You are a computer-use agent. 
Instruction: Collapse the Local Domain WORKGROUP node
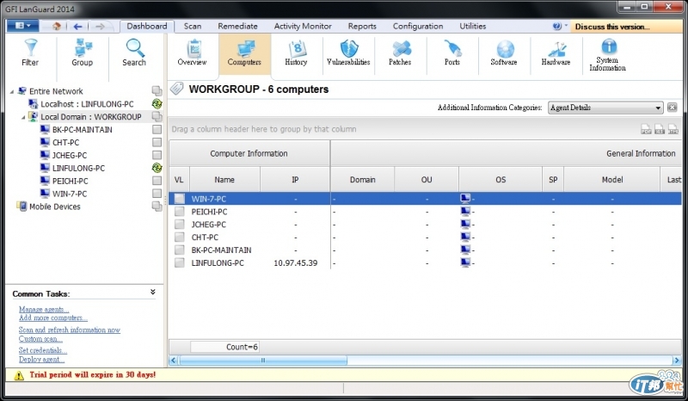tap(23, 117)
